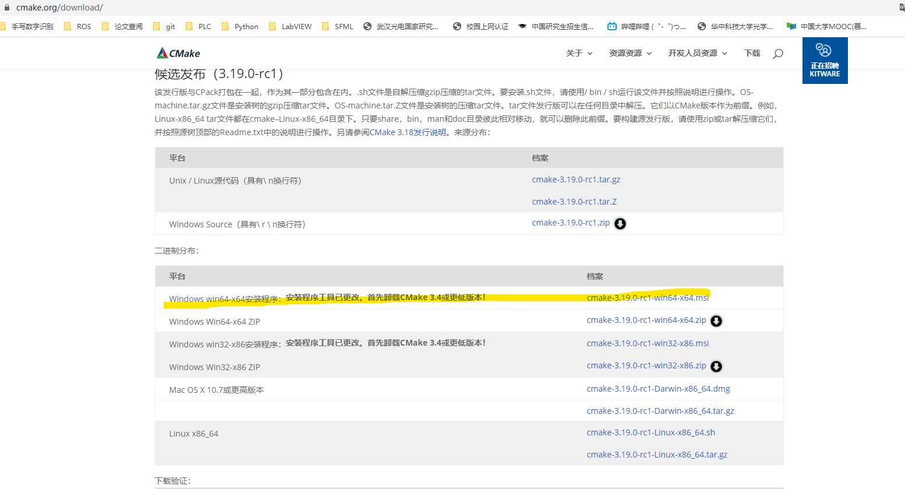
Task: Open the Python bookmark folder
Action: tap(240, 26)
